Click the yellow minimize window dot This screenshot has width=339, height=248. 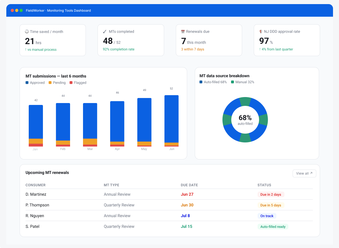click(x=17, y=10)
